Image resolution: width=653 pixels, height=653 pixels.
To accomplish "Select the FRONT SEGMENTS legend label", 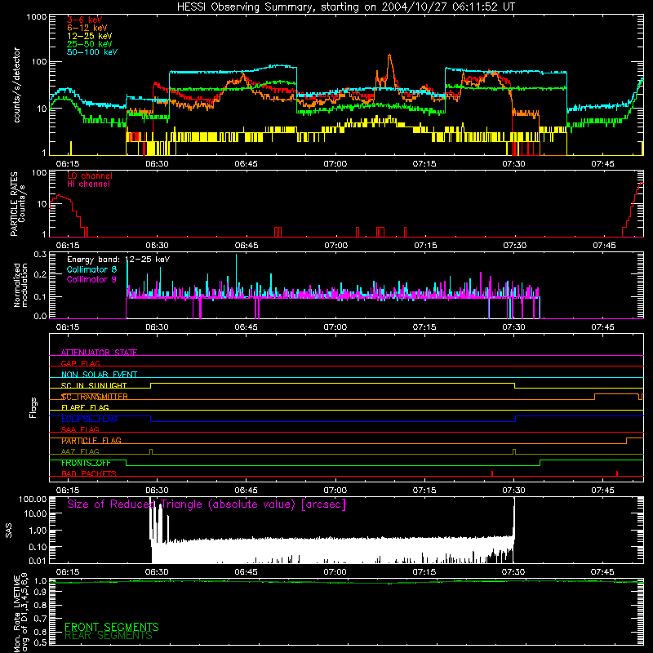I will pyautogui.click(x=112, y=627).
